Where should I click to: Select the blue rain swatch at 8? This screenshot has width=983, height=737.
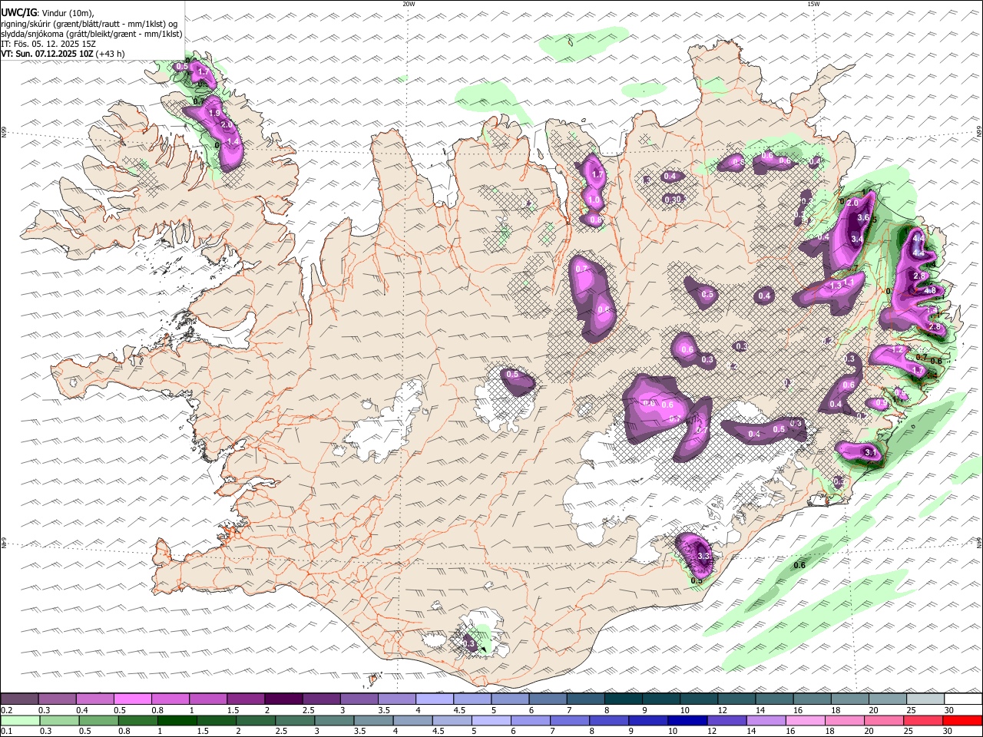click(x=611, y=720)
